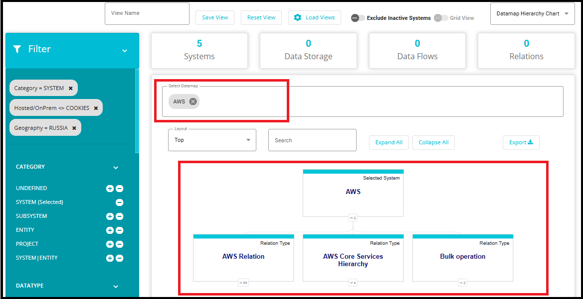Export the datamap chart

pyautogui.click(x=521, y=142)
